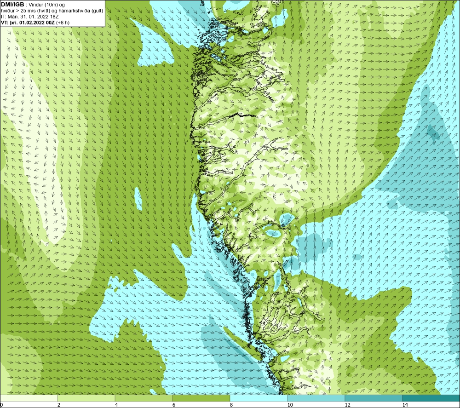Click the scale label '6'
This screenshot has height=408, width=460.
pos(174,405)
